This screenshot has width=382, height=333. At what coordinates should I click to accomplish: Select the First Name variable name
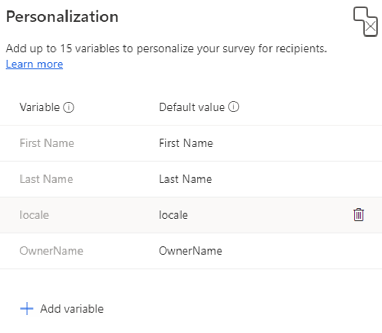(x=47, y=143)
